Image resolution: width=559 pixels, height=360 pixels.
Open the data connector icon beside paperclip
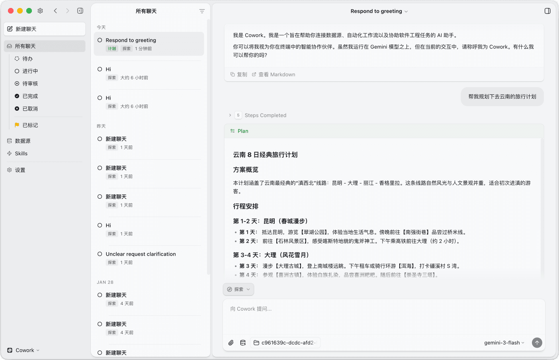tap(243, 342)
